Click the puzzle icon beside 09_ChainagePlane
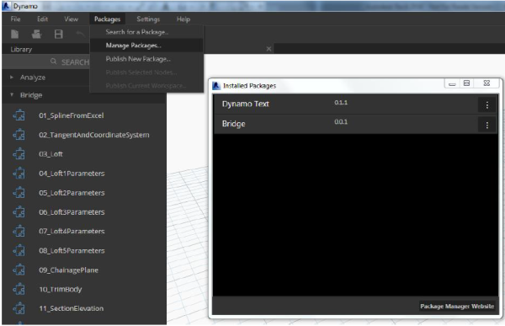Viewport: 505px width, 326px height. (19, 270)
